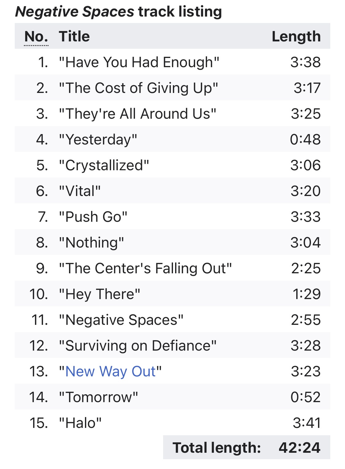Select the "Push Go" track title
Viewport: 345px width, 469px height.
pos(93,217)
